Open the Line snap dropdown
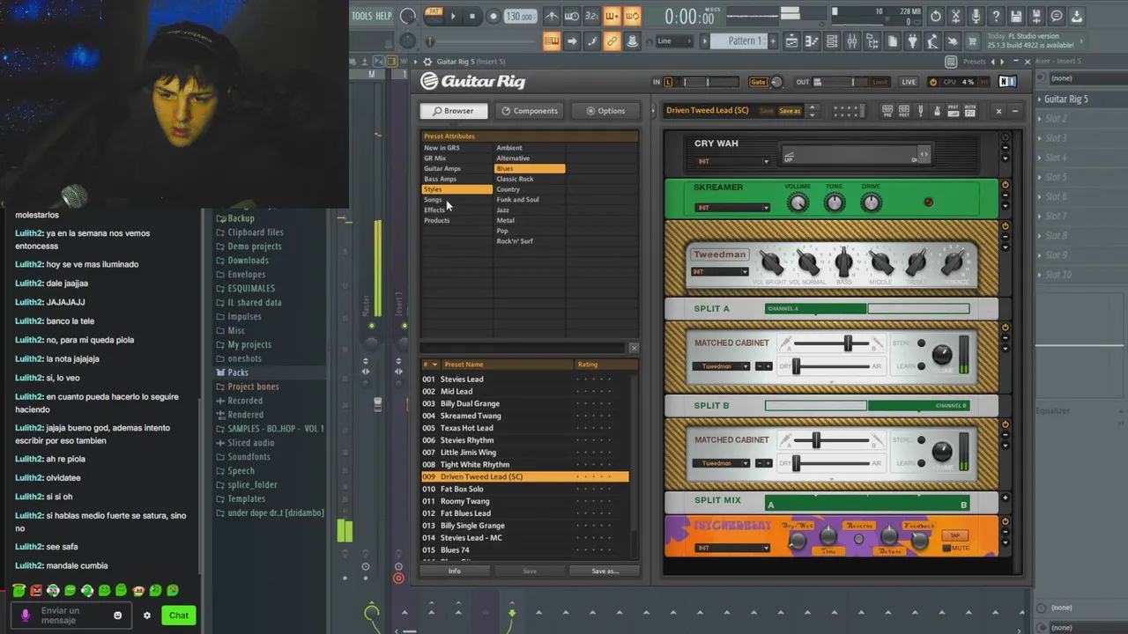This screenshot has height=634, width=1128. [x=675, y=41]
